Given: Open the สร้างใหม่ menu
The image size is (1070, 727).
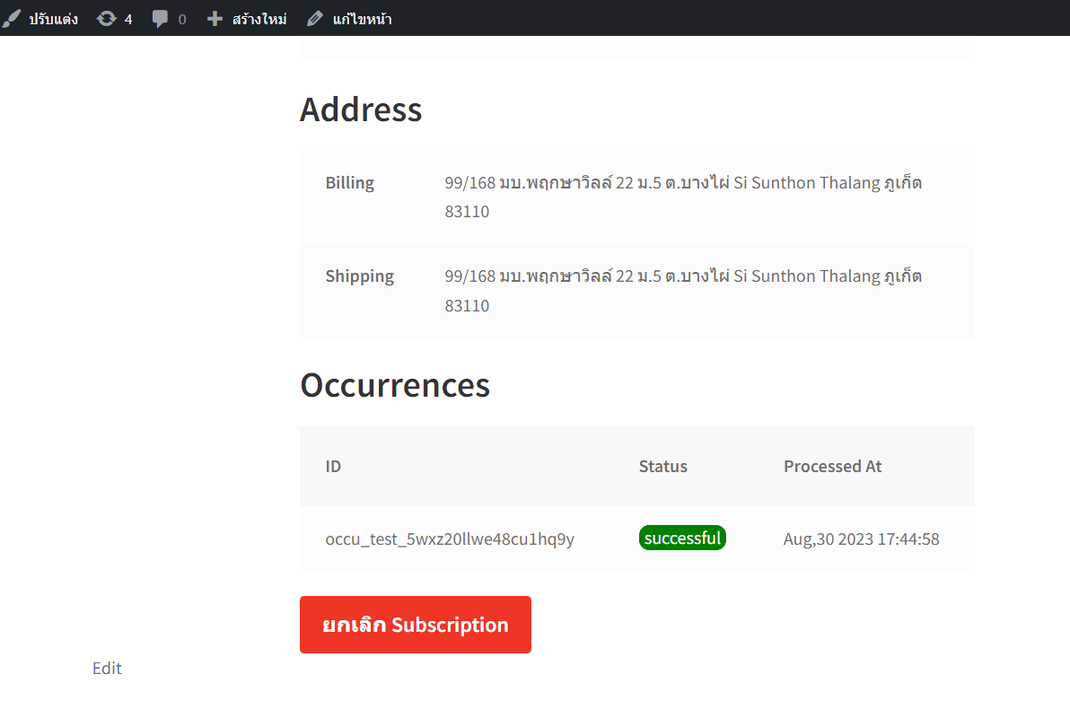Looking at the screenshot, I should point(259,19).
